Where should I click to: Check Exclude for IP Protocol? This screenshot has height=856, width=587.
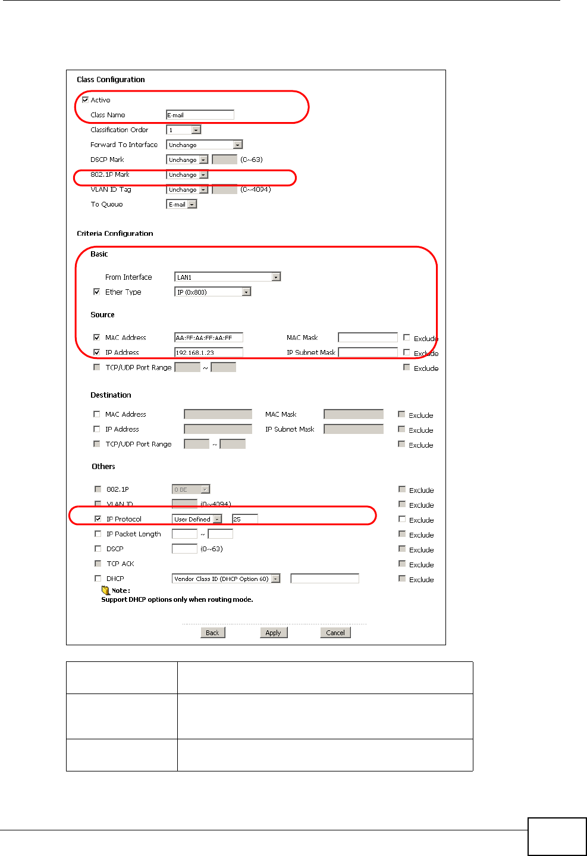[402, 519]
